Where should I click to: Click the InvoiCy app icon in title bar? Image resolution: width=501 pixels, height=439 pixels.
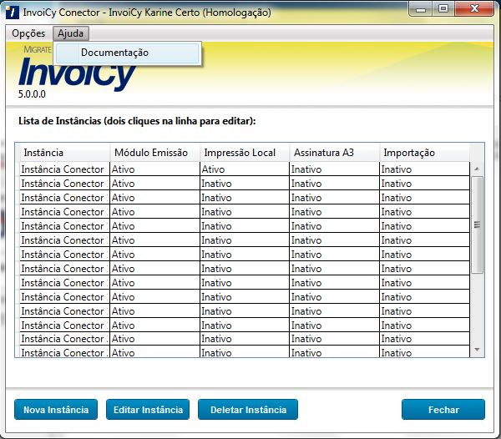10,13
